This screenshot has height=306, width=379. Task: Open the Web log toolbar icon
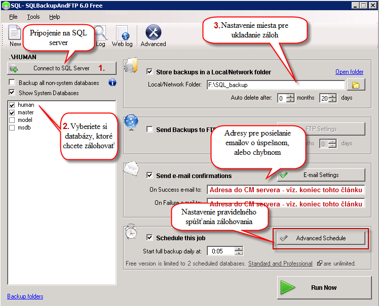coord(122,36)
